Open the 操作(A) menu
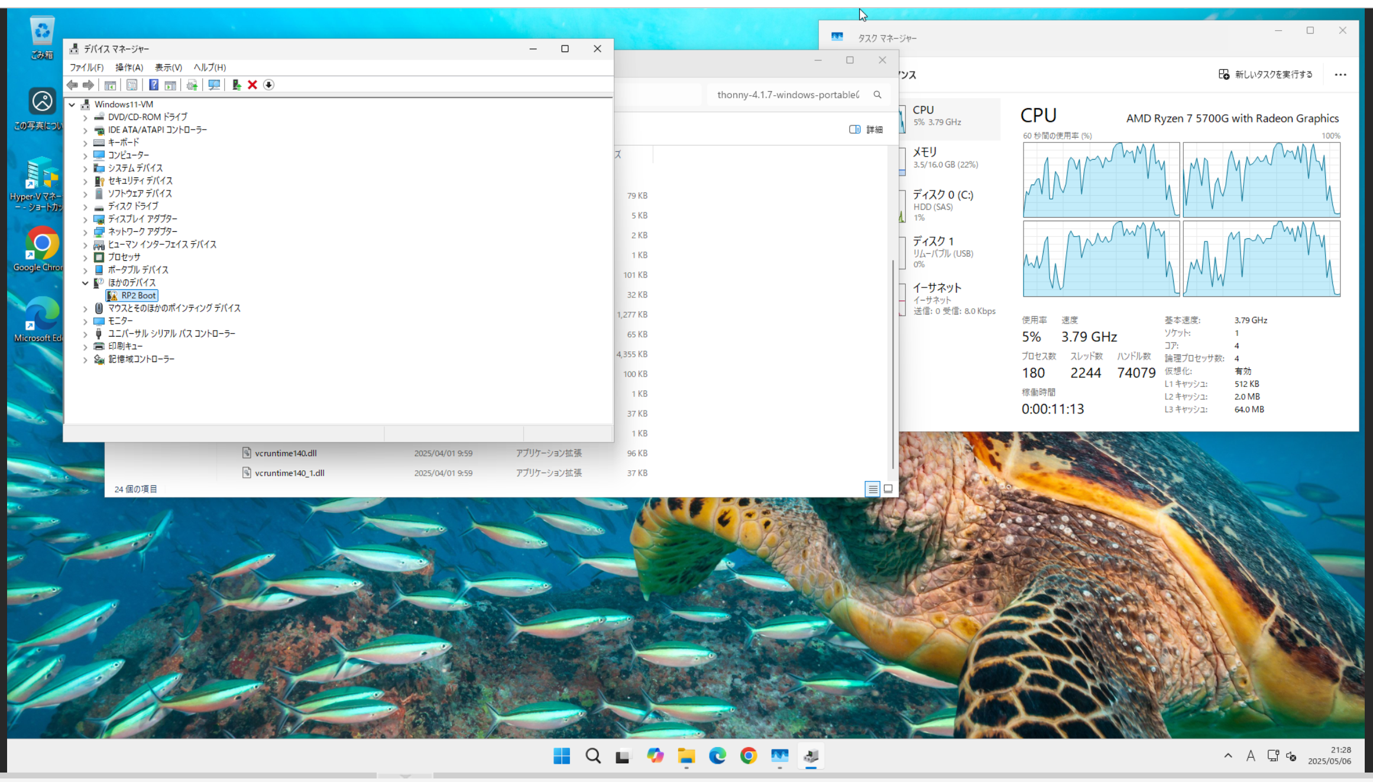 pyautogui.click(x=129, y=67)
